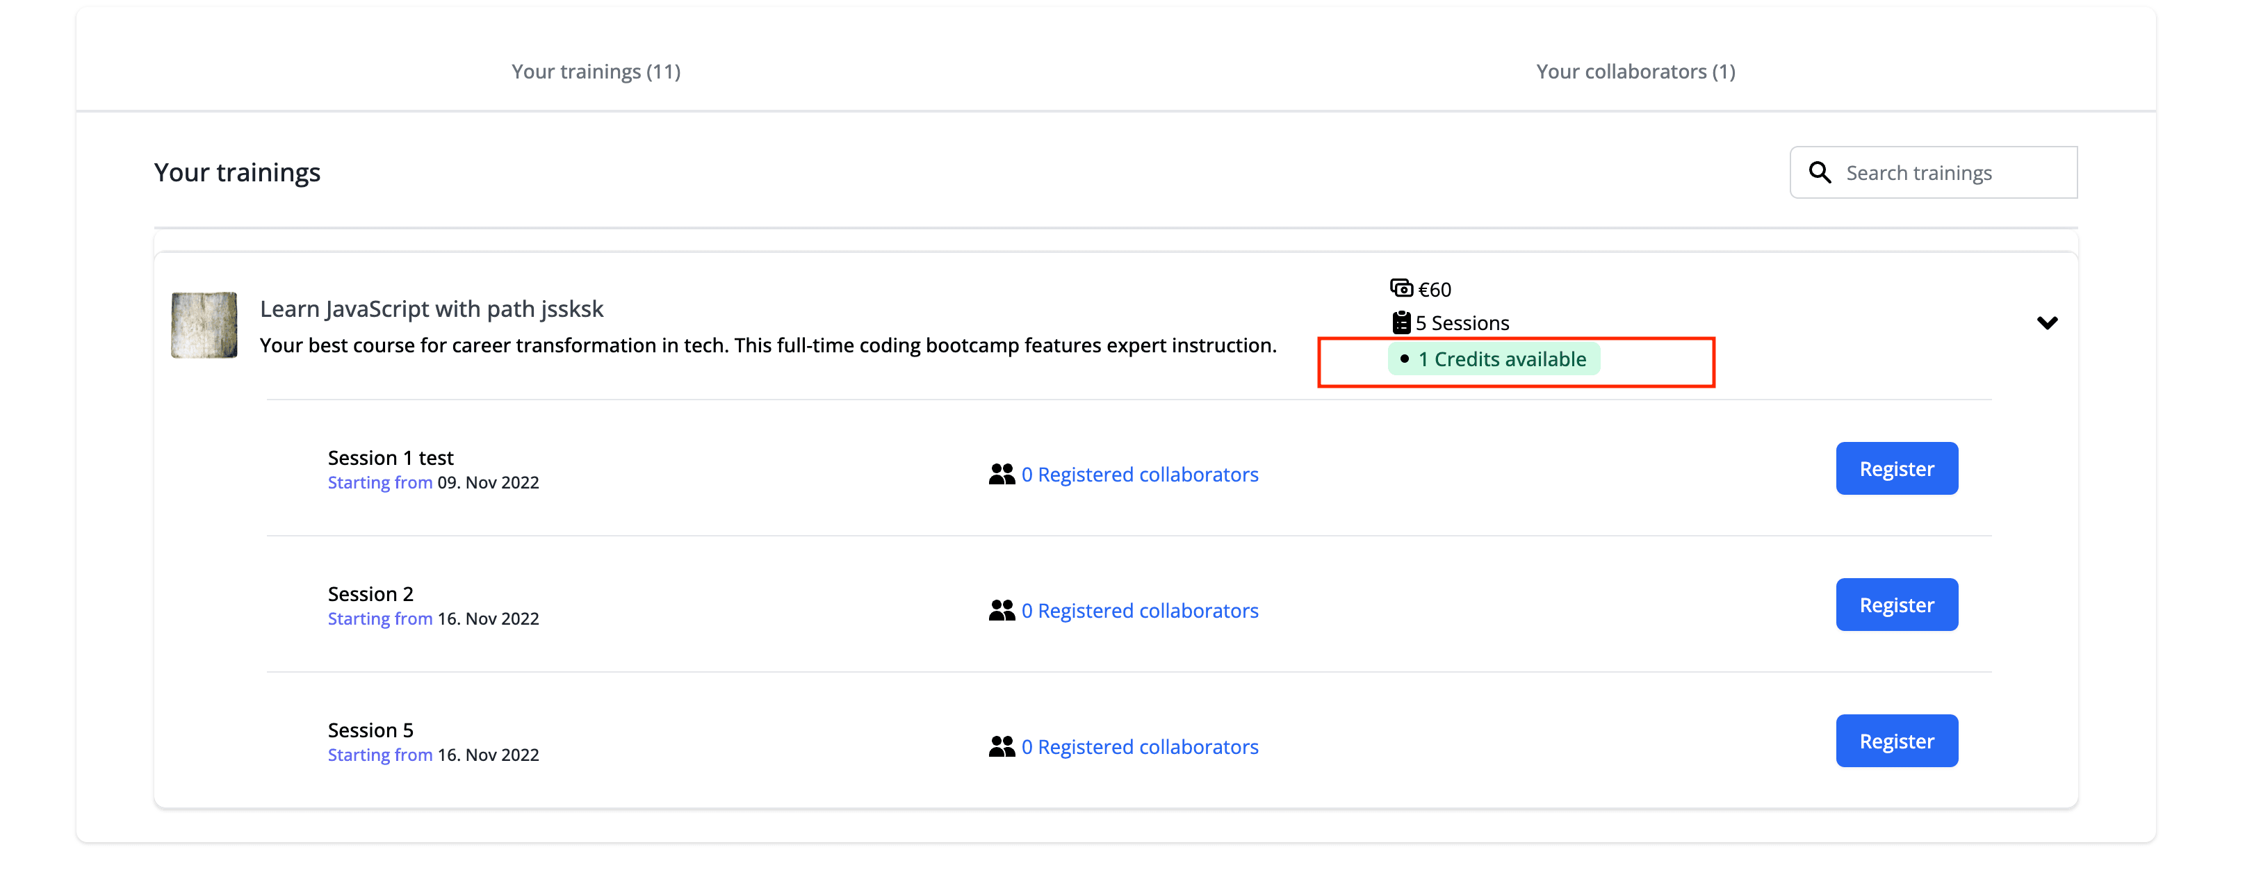The height and width of the screenshot is (870, 2245).
Task: Open the Learn JavaScript with path jssksk title
Action: click(x=432, y=309)
